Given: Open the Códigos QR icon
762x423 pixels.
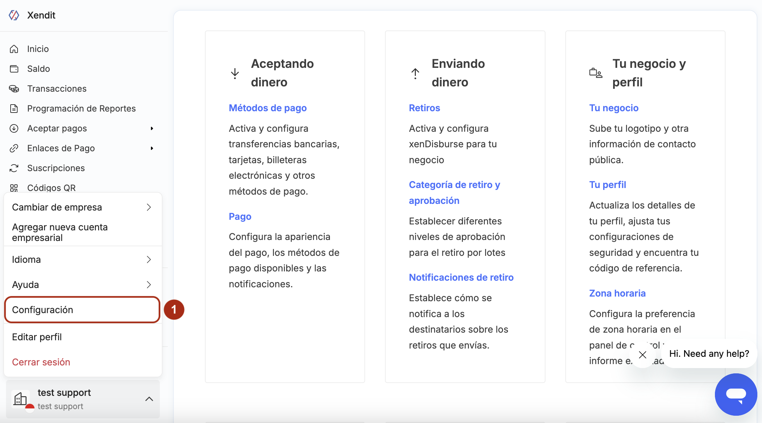Looking at the screenshot, I should 14,188.
